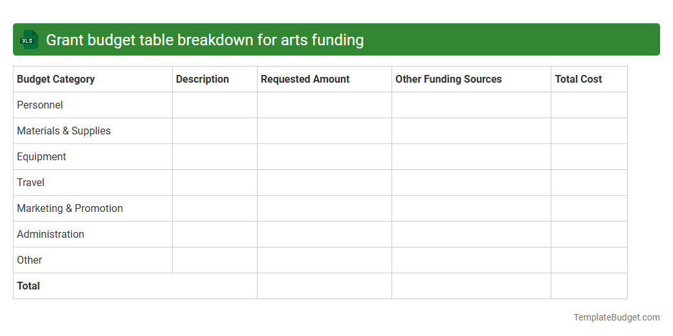The image size is (673, 336).
Task: Select the 'Other' row label
Action: click(x=30, y=260)
